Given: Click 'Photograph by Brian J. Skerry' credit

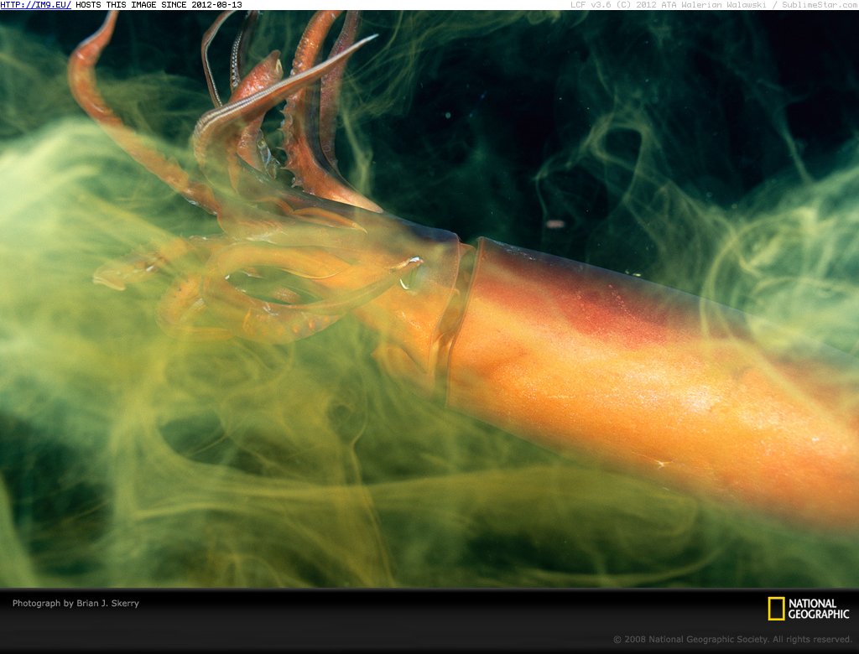Looking at the screenshot, I should 75,603.
